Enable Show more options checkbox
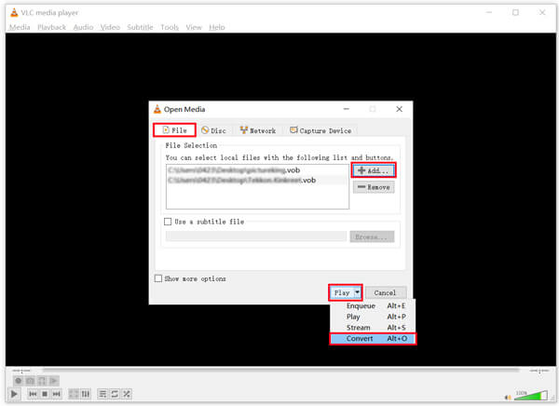This screenshot has height=406, width=559. pos(158,278)
